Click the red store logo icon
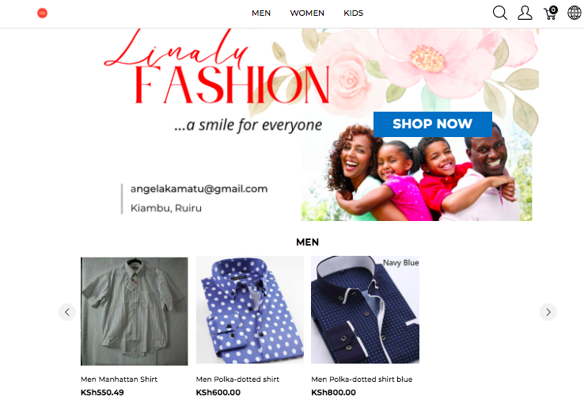 pos(43,13)
